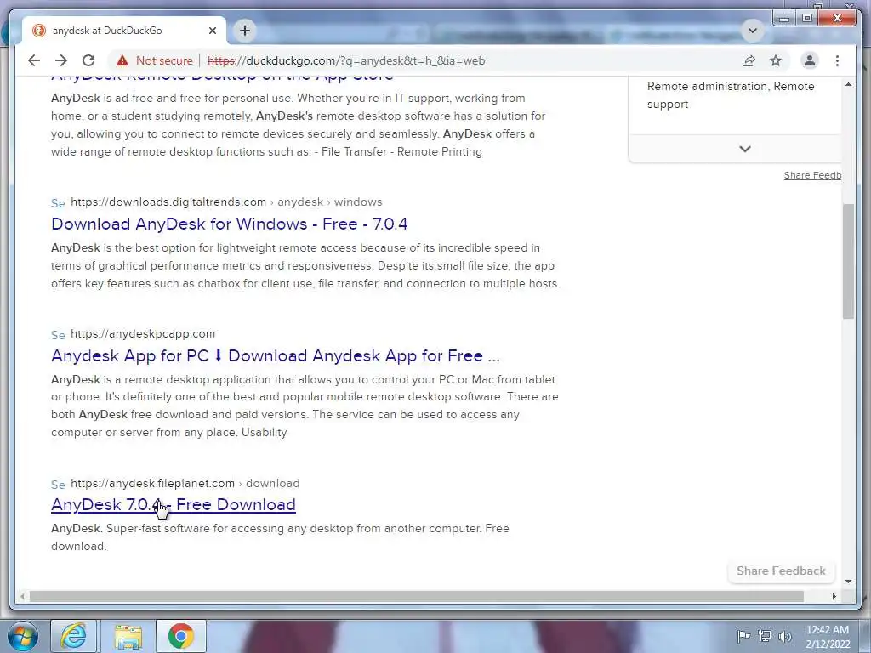Open AnyDesk 7.0.4 - Free Download link

[x=174, y=504]
